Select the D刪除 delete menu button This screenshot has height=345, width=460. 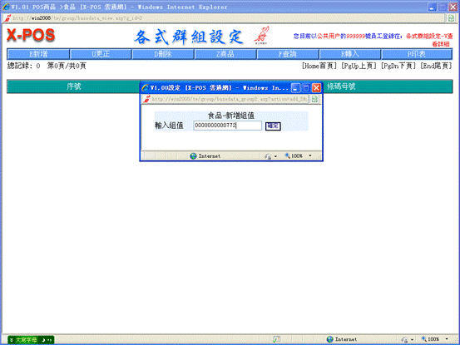pos(163,54)
